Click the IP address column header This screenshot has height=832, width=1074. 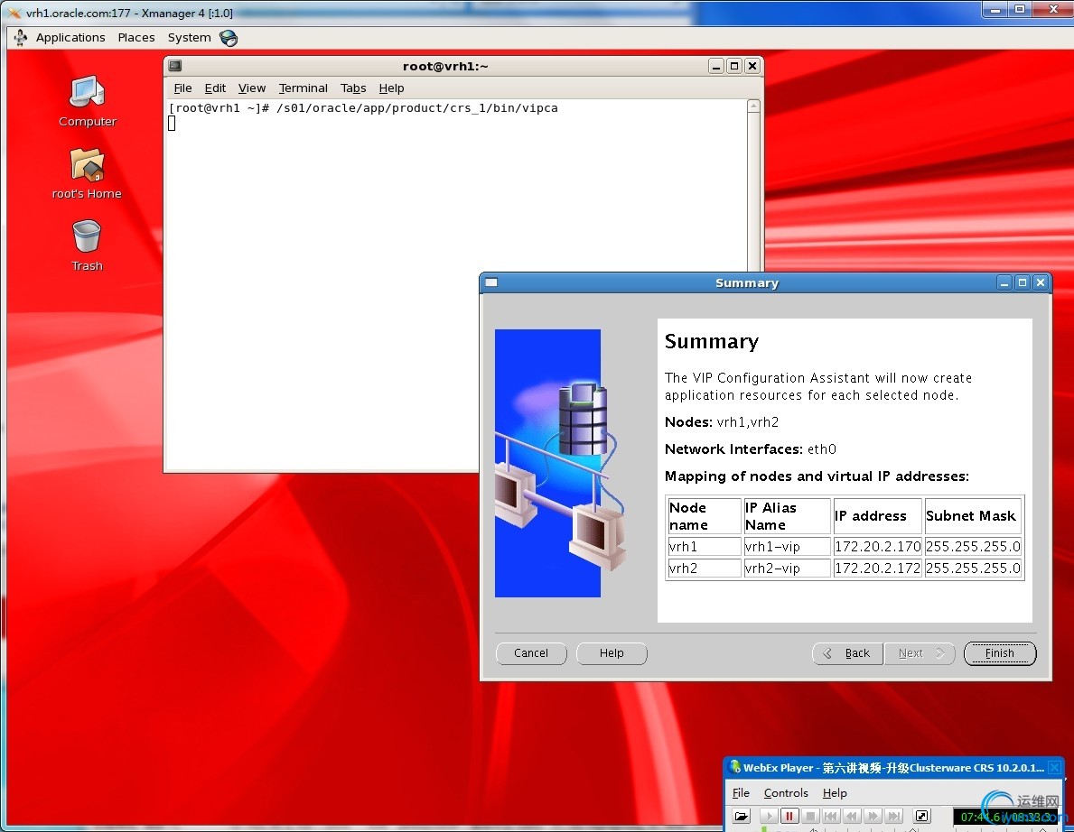[x=877, y=516]
